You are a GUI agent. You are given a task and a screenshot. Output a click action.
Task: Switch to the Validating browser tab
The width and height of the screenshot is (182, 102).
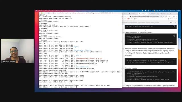[153, 14]
